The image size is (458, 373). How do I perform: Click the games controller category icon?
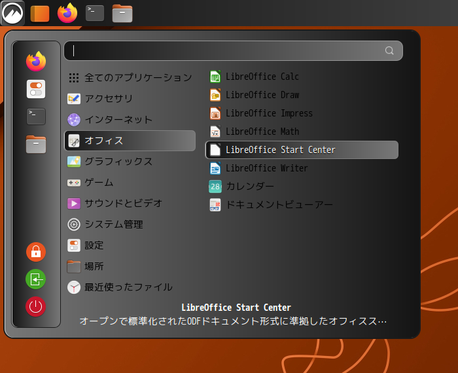(74, 183)
